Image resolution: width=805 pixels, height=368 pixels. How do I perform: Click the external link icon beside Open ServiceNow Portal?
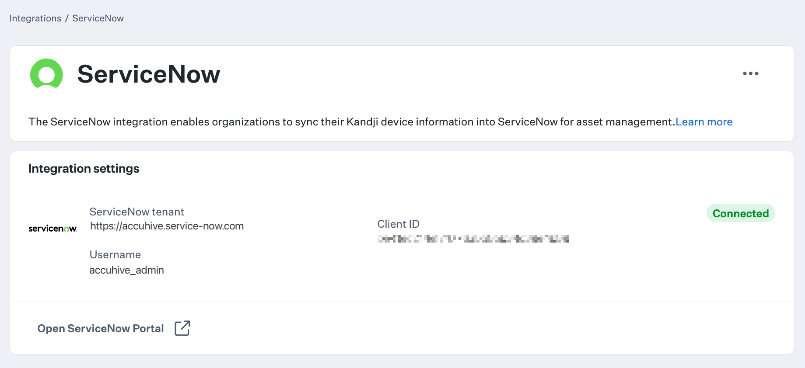tap(182, 328)
